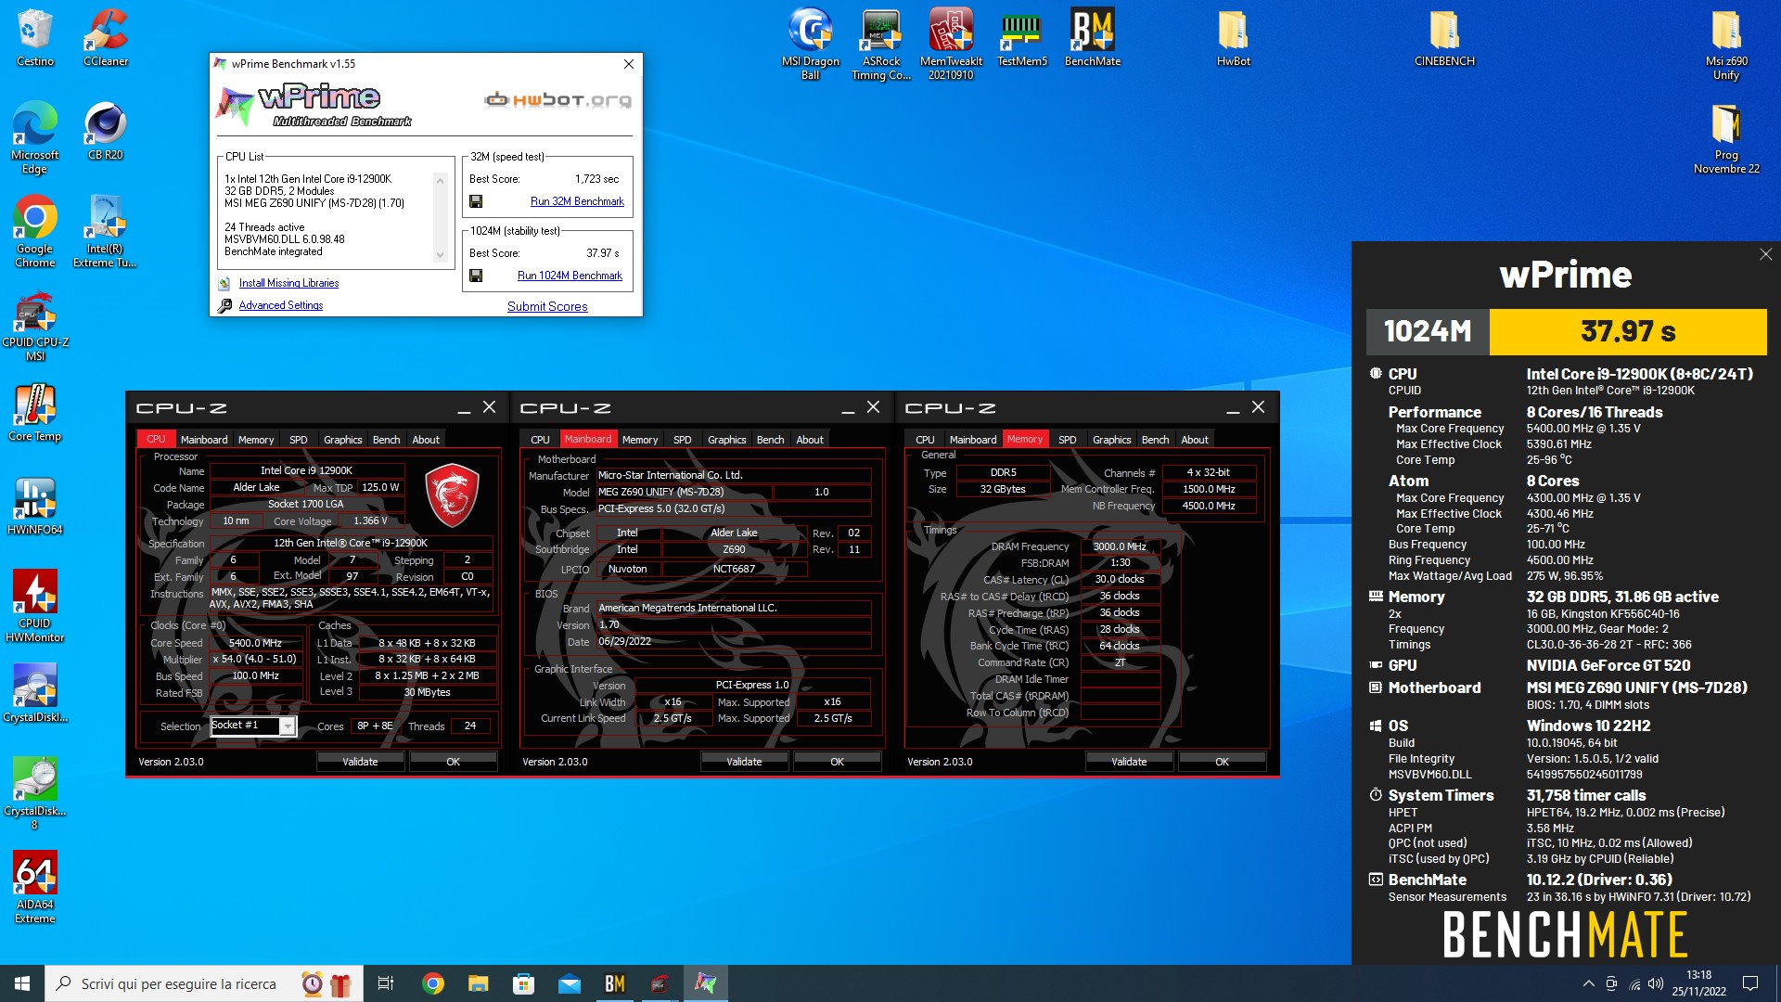The height and width of the screenshot is (1002, 1781).
Task: Open CPUID CPU-Z MSI desktop icon
Action: pyautogui.click(x=35, y=325)
